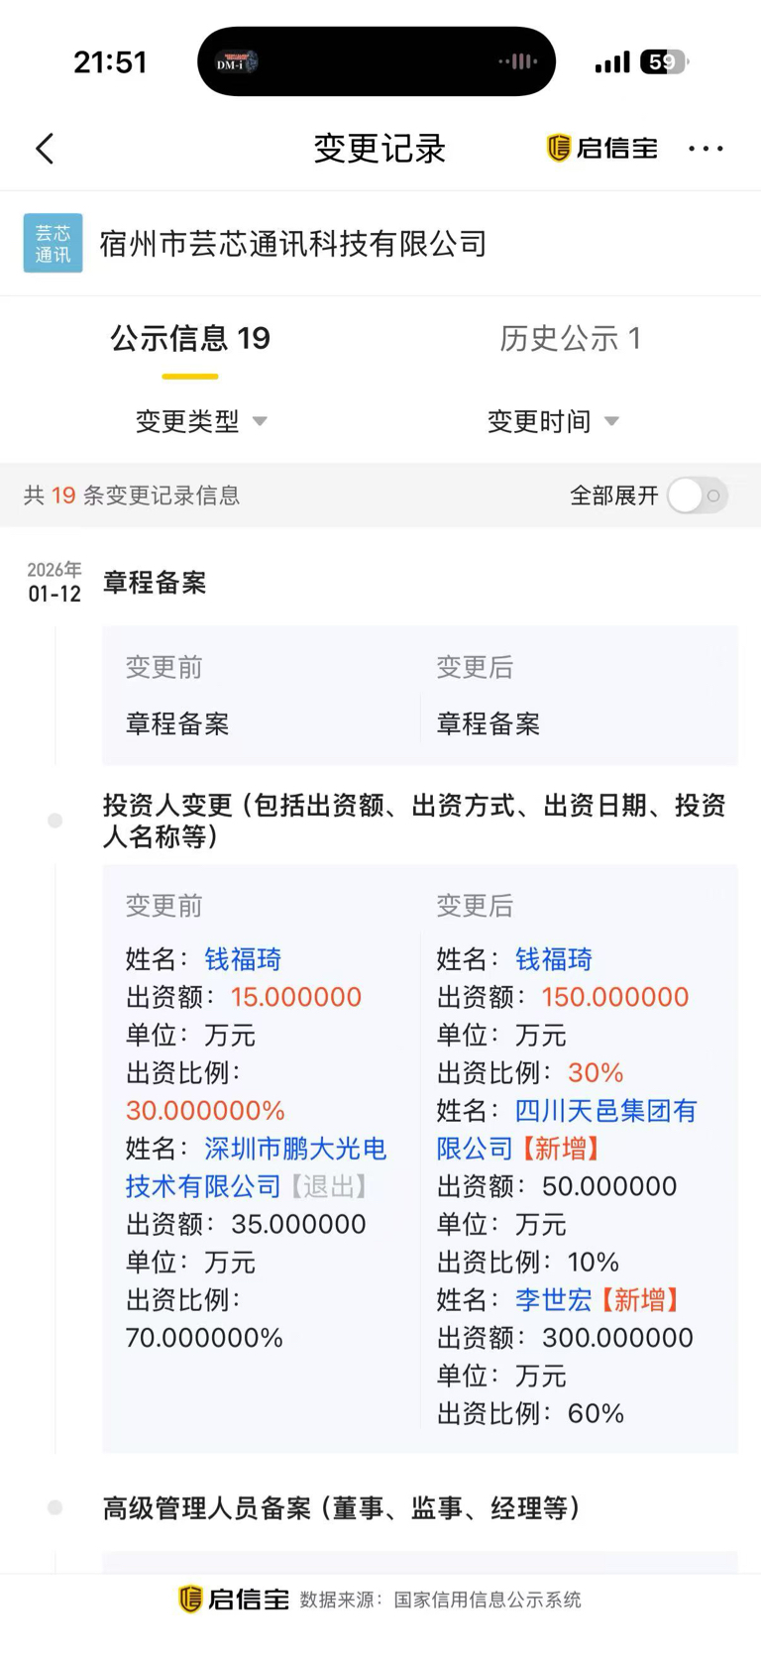Viewport: 761px width, 1655px height.
Task: Open 李世宏 investor link
Action: coord(553,1300)
